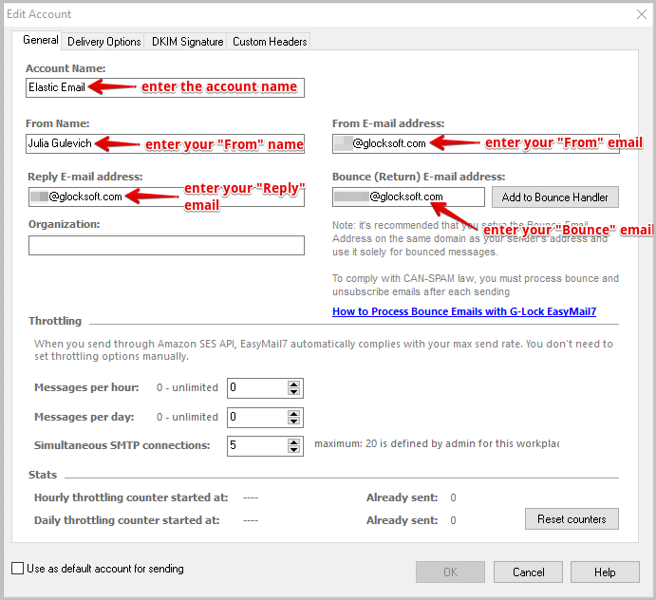The image size is (656, 600).
Task: Open the Delivery Options tab
Action: [103, 42]
